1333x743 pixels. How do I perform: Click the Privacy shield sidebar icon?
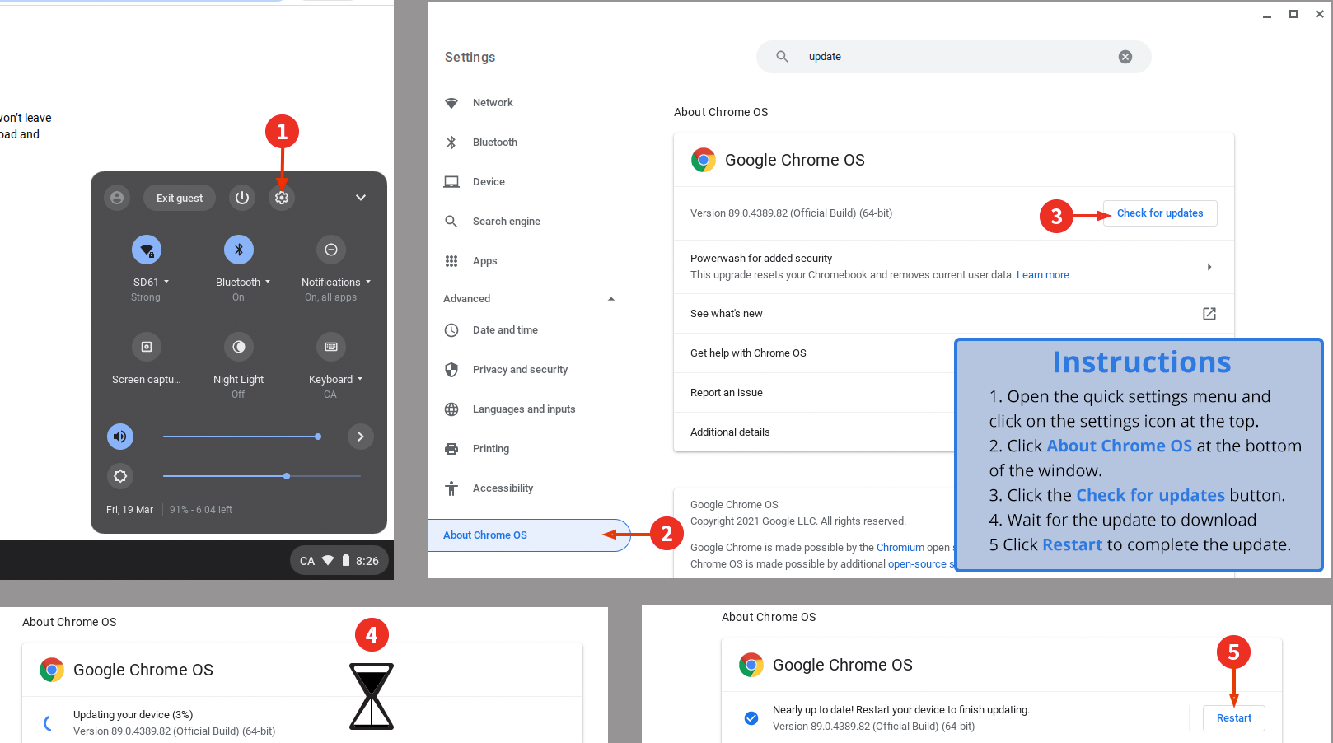(451, 370)
